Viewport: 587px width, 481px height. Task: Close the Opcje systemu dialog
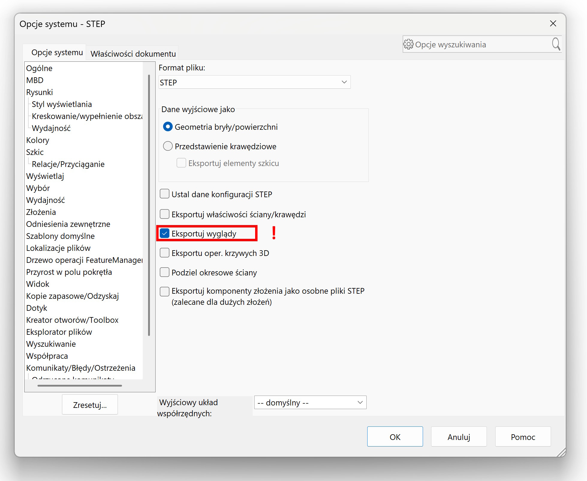[x=553, y=24]
